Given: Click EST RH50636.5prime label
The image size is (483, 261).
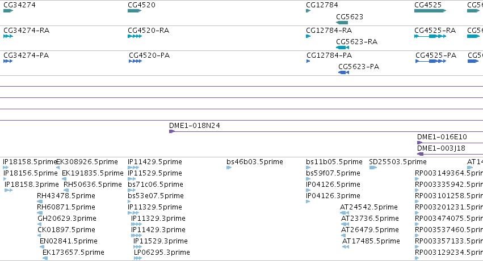Looking at the screenshot, I should point(93,185).
